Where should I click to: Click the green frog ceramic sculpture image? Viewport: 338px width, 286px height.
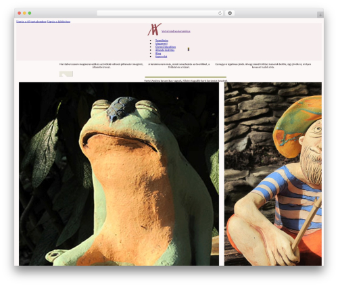[119, 174]
